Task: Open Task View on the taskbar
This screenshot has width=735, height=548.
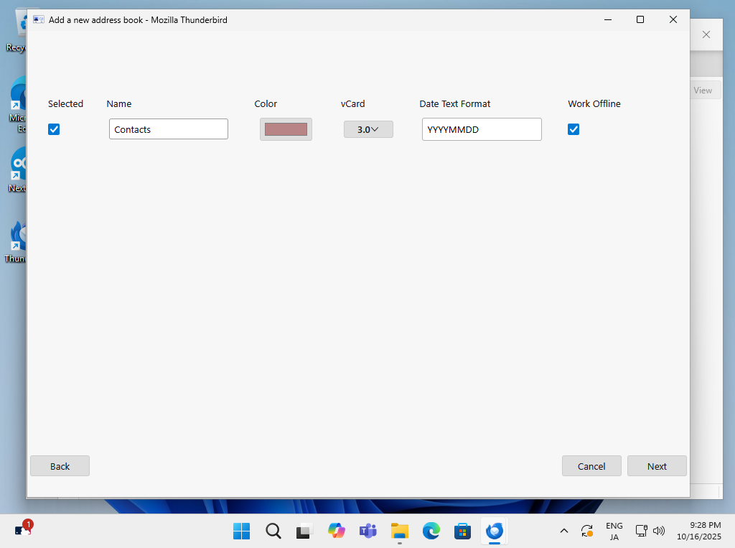Action: click(305, 531)
